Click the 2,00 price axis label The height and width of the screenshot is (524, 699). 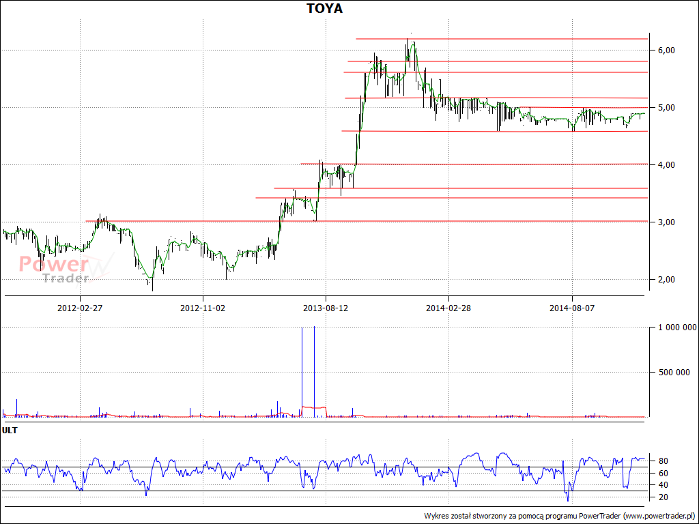click(x=666, y=279)
